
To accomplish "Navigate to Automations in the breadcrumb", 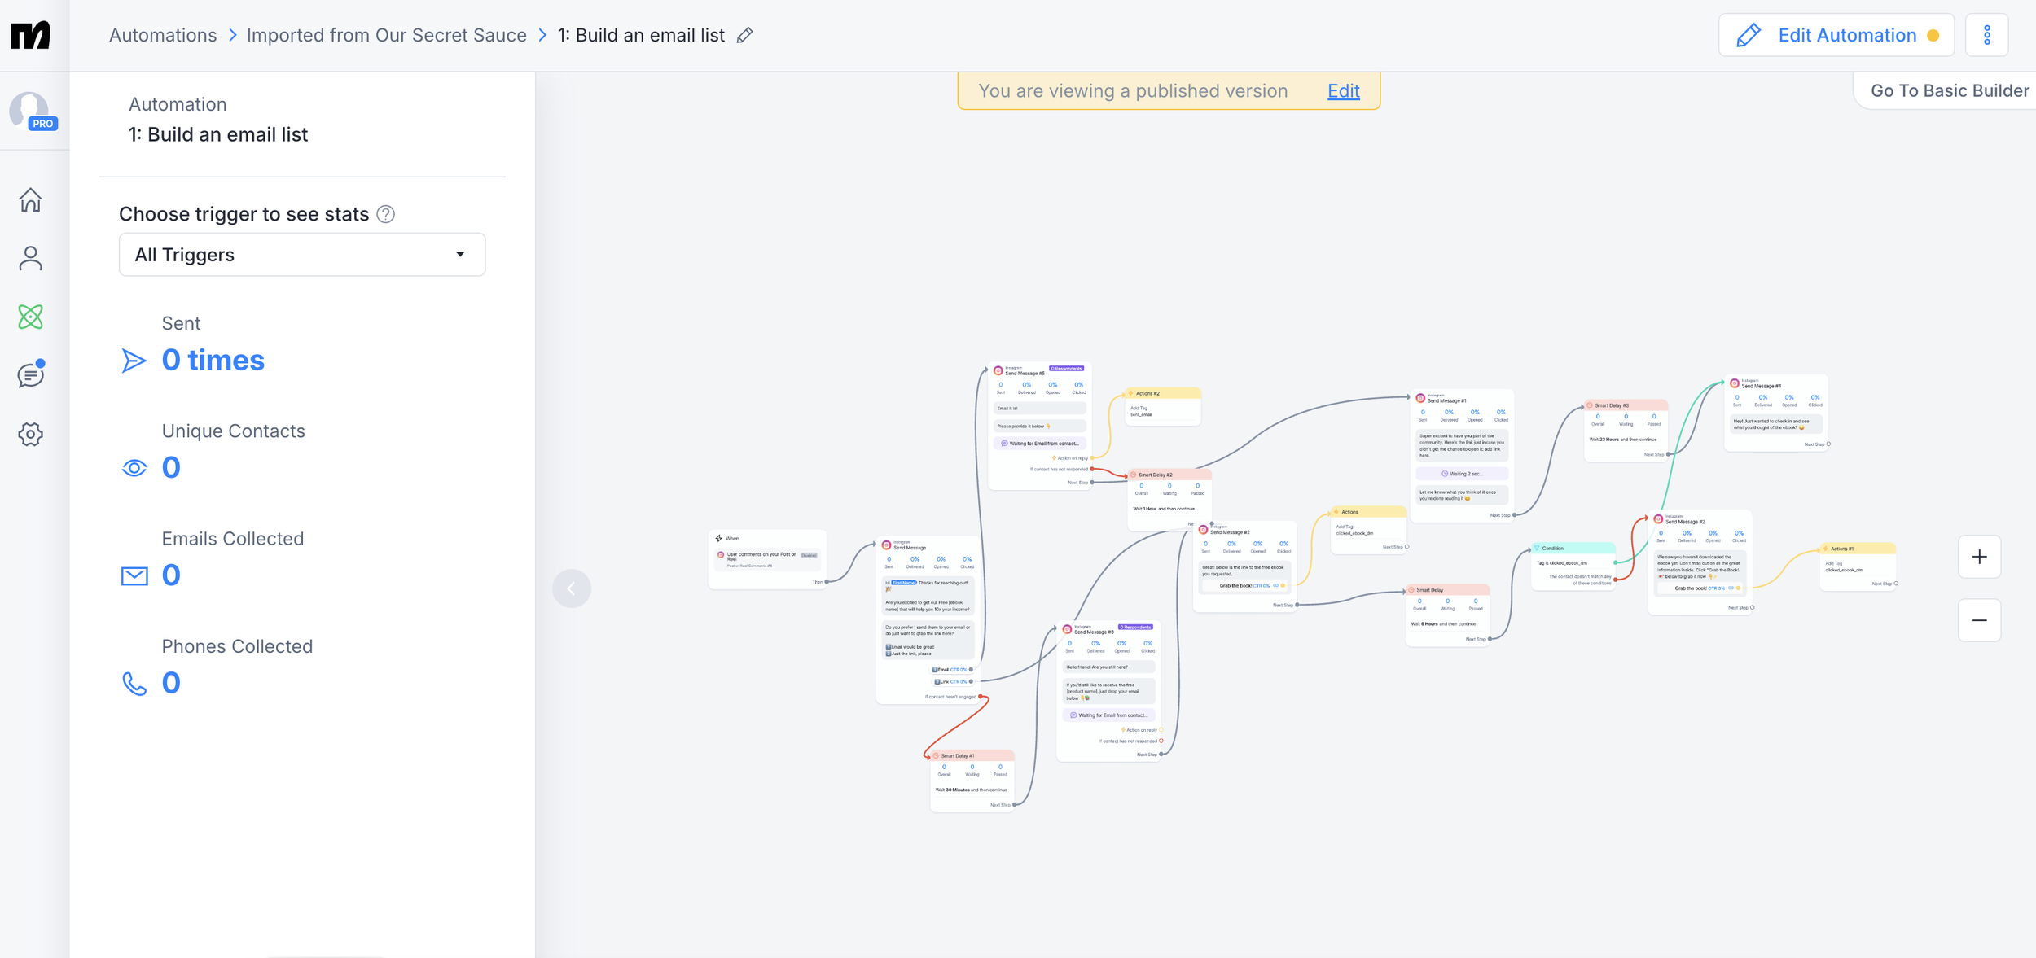I will 162,35.
